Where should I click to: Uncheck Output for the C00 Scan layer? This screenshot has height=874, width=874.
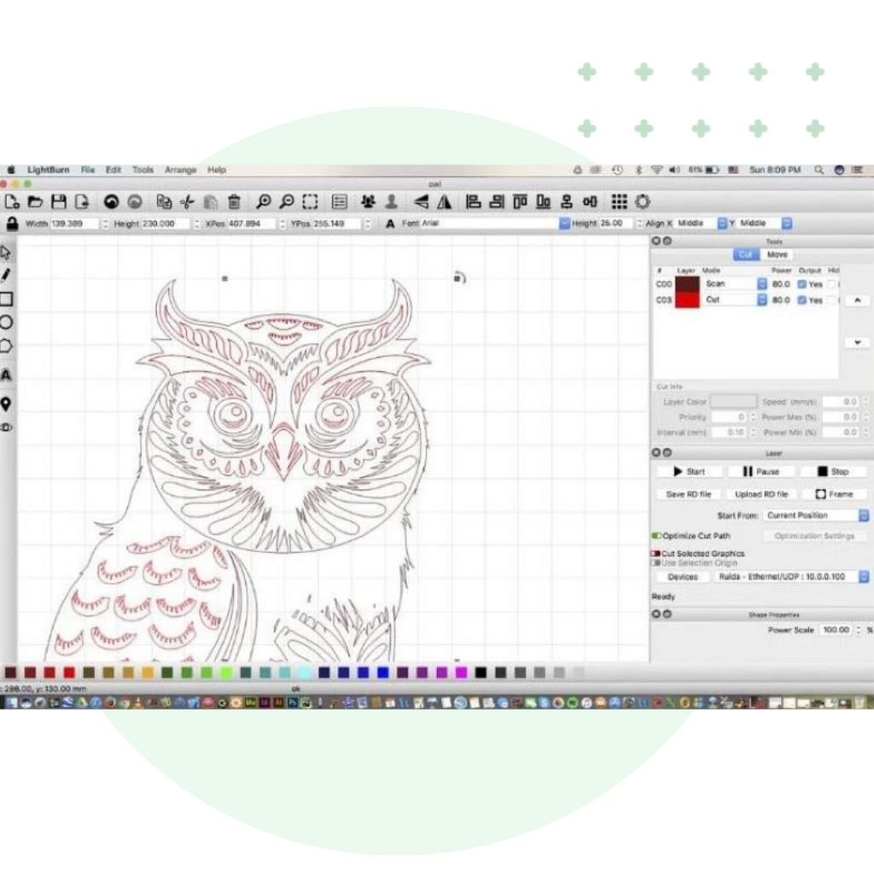tap(801, 284)
